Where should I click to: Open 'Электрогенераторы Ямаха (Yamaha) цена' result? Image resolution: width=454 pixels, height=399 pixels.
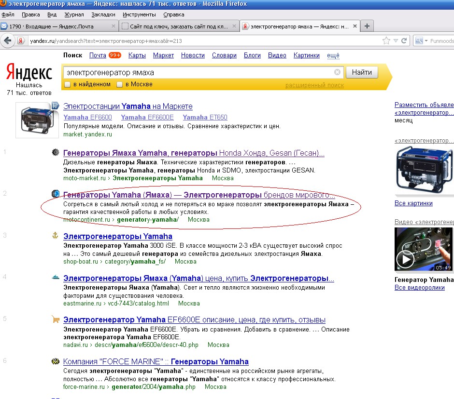click(199, 278)
